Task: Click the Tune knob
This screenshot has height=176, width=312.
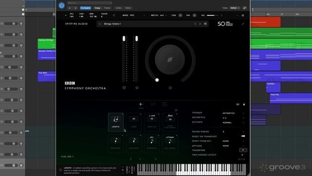Action: (x=180, y=15)
